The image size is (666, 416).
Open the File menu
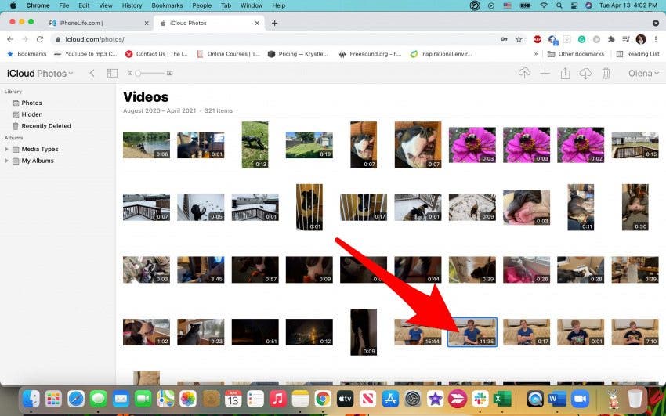point(64,5)
